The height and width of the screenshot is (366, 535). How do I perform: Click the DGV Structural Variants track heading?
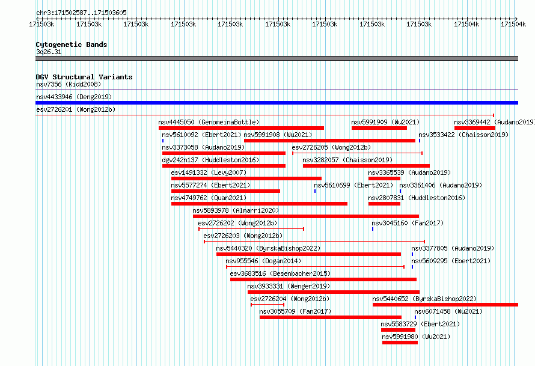coord(84,77)
